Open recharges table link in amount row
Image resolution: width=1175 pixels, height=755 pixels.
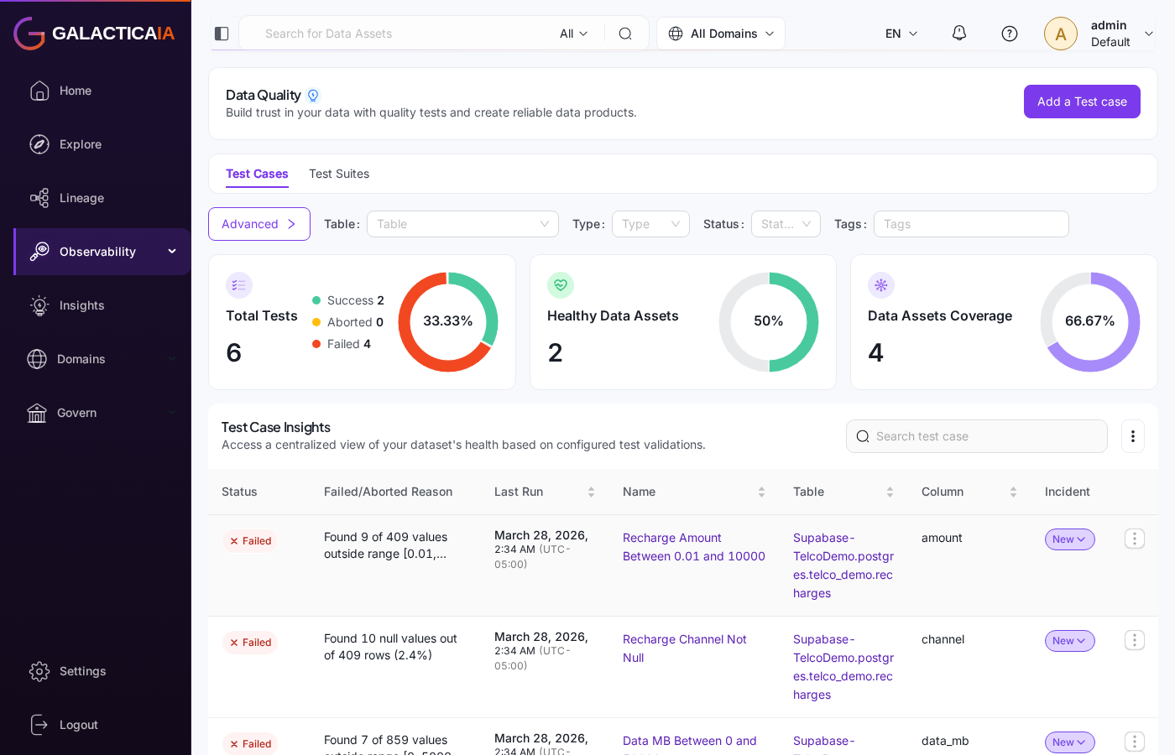pyautogui.click(x=843, y=565)
